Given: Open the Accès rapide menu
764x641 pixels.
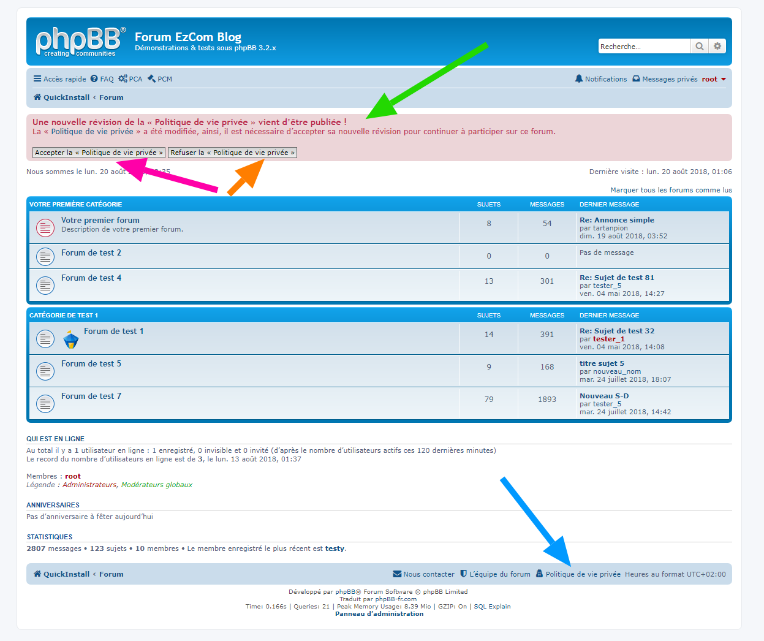Looking at the screenshot, I should [59, 79].
